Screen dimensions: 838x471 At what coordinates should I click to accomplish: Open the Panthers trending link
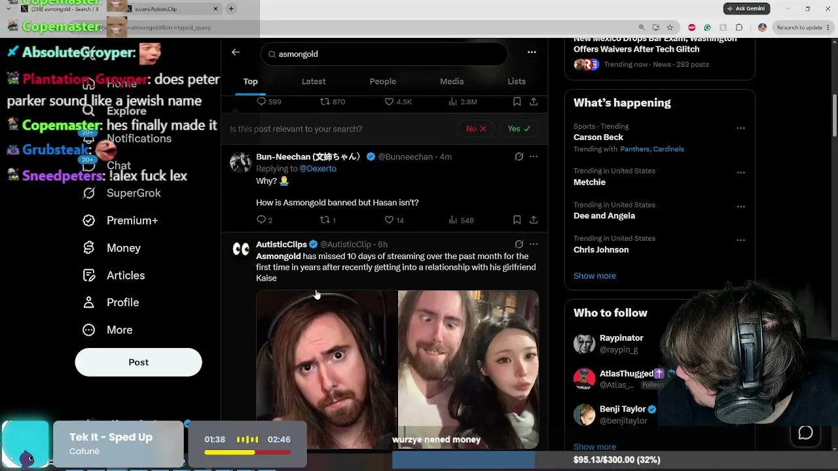(x=635, y=149)
